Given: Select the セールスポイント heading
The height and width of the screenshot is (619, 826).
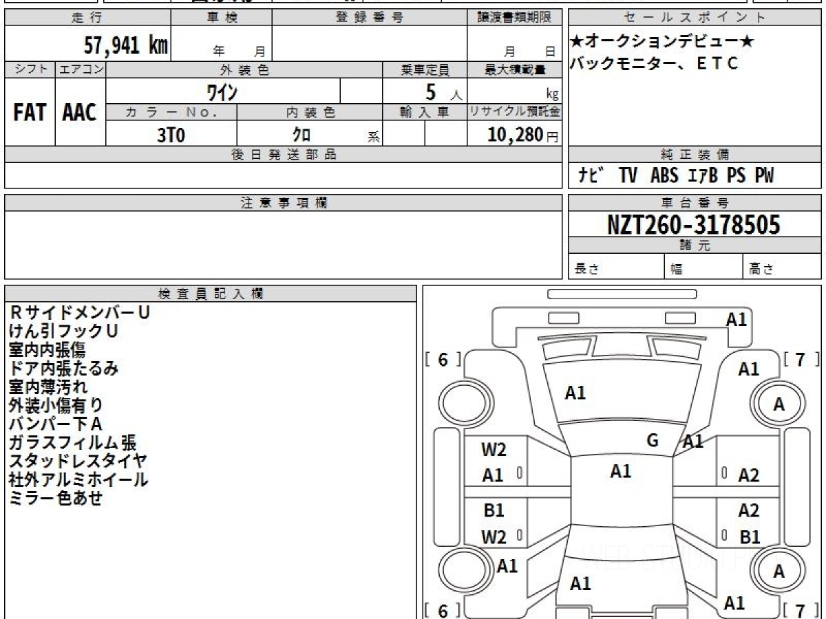Looking at the screenshot, I should (695, 18).
